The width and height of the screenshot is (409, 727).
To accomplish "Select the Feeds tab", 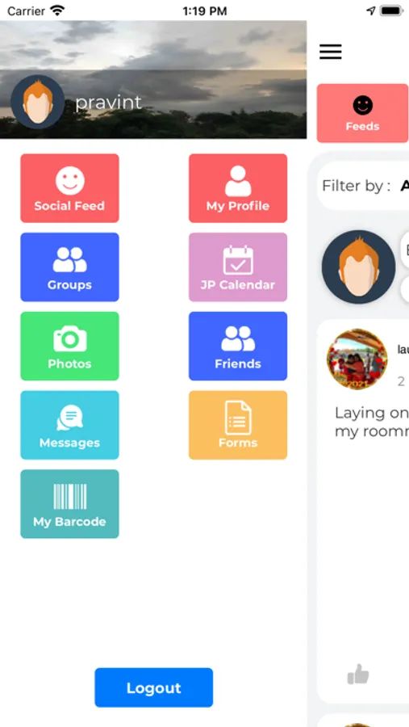I will click(x=362, y=113).
